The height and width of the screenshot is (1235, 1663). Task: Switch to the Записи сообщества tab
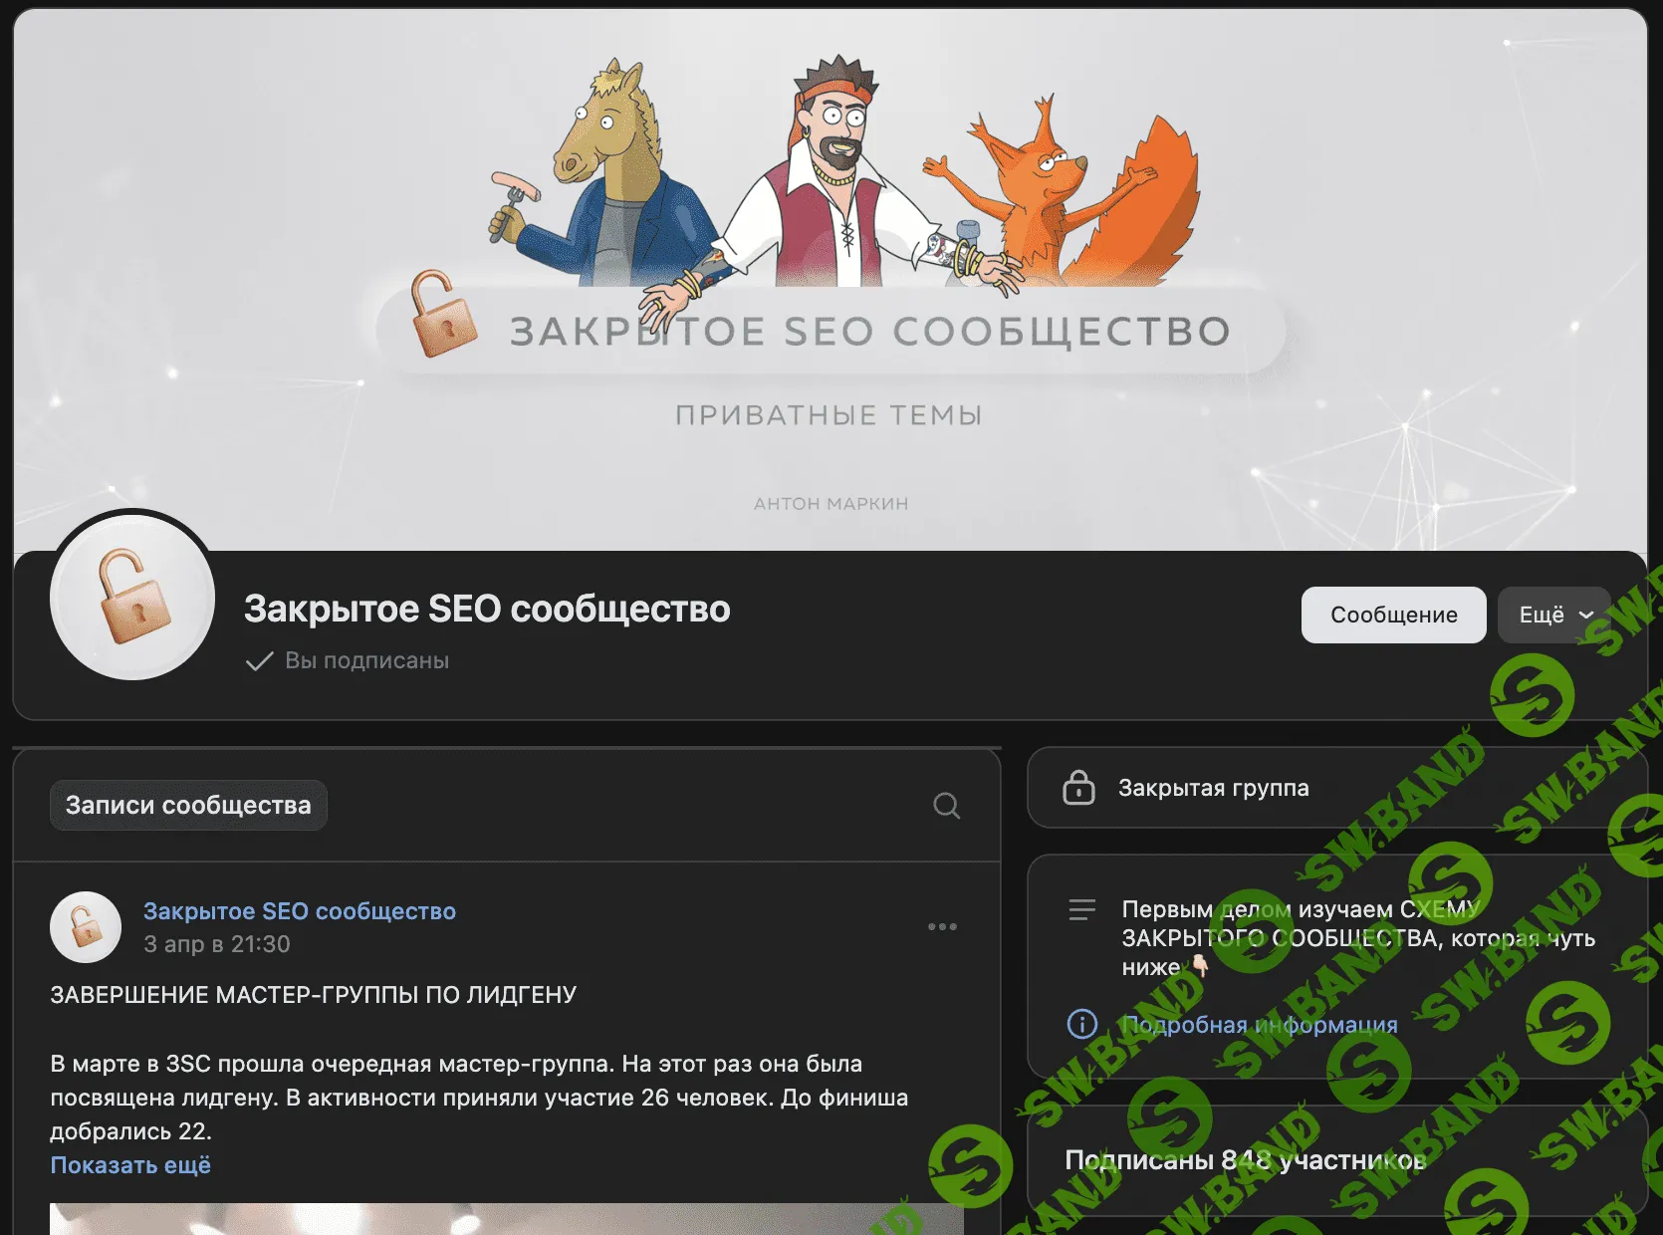tap(187, 805)
